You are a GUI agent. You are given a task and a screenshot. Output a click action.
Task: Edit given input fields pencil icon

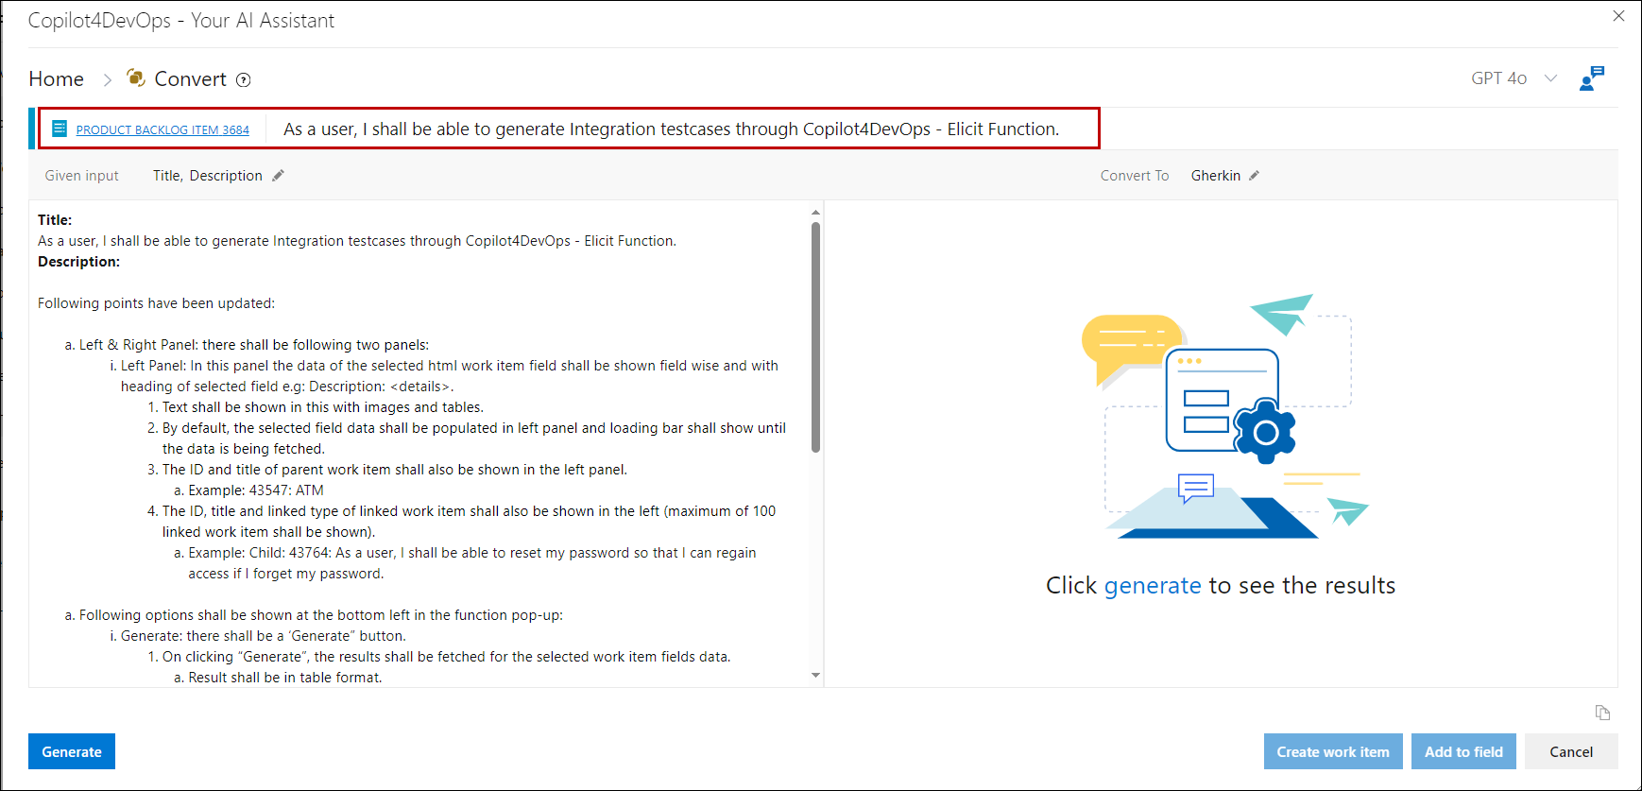click(x=278, y=176)
